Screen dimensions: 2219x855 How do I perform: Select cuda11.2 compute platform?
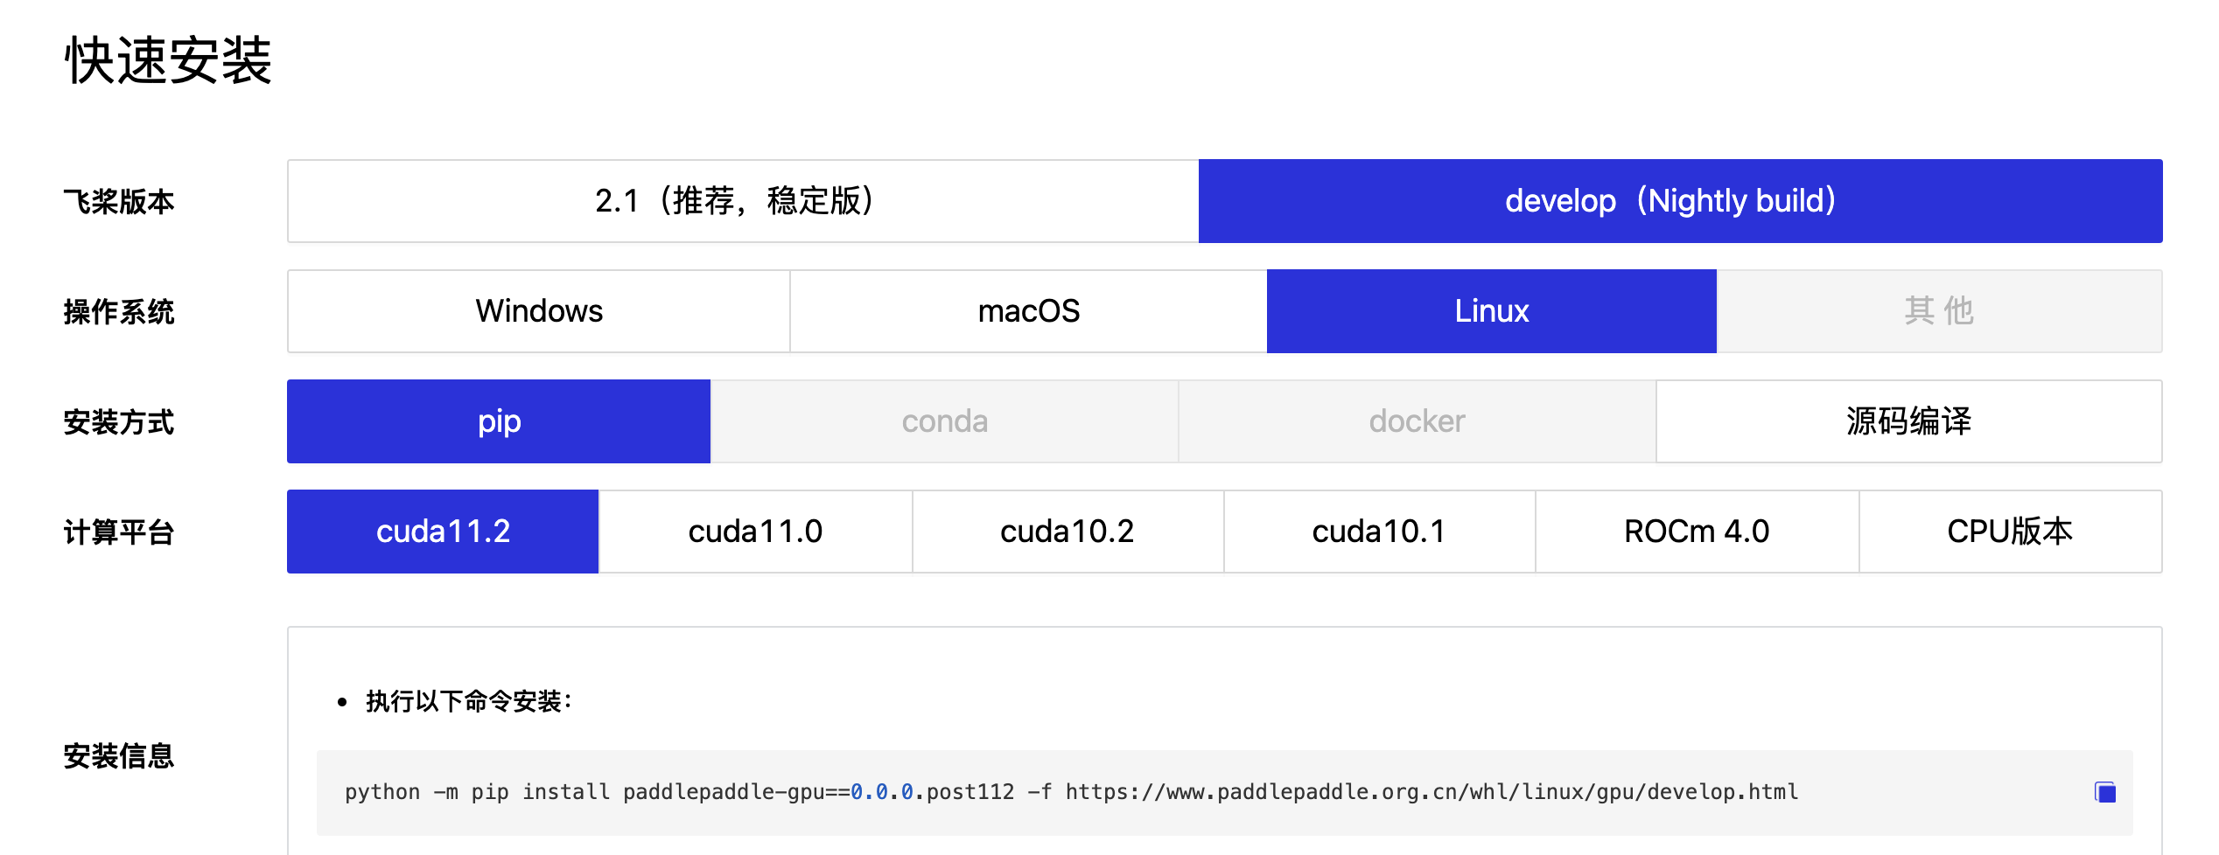[440, 531]
